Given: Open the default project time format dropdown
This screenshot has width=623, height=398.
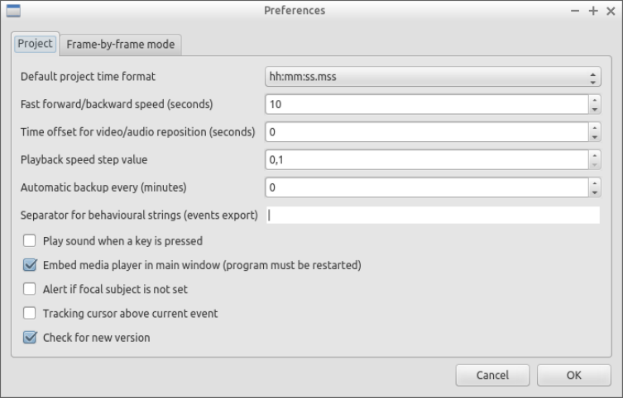Looking at the screenshot, I should point(431,78).
